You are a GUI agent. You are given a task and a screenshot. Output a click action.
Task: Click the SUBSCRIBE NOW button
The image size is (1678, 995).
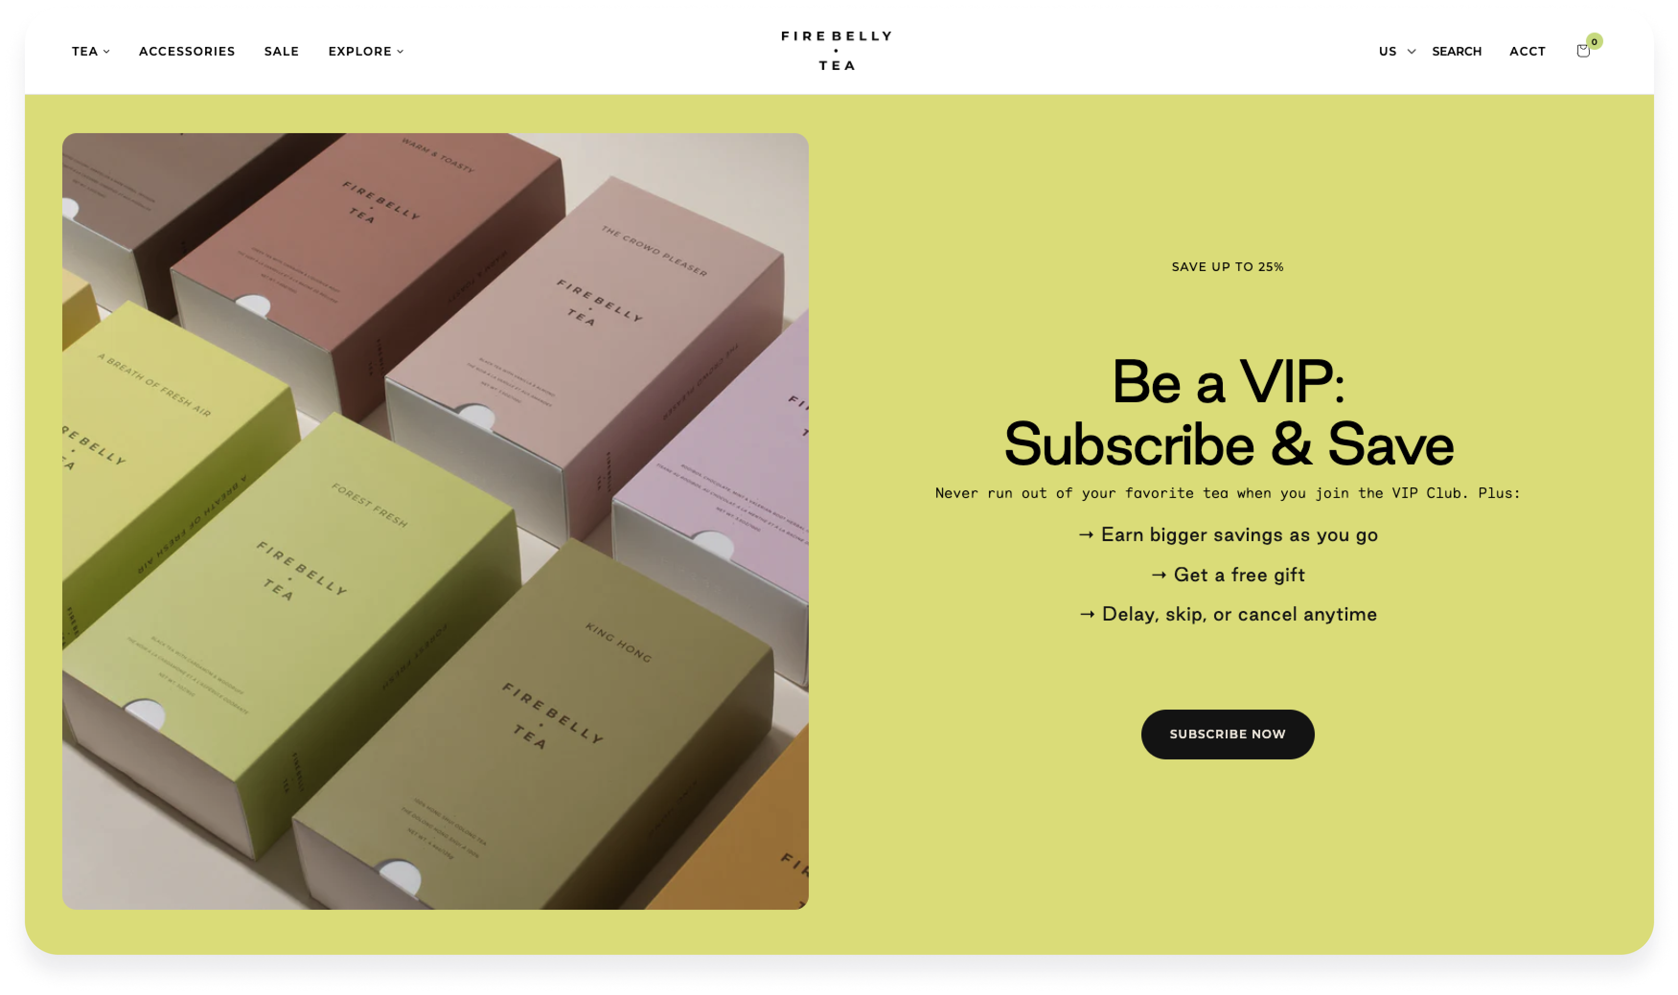(1228, 734)
